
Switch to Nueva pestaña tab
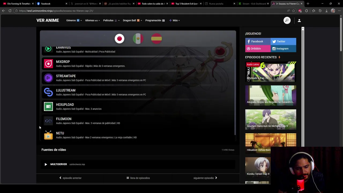point(219,4)
